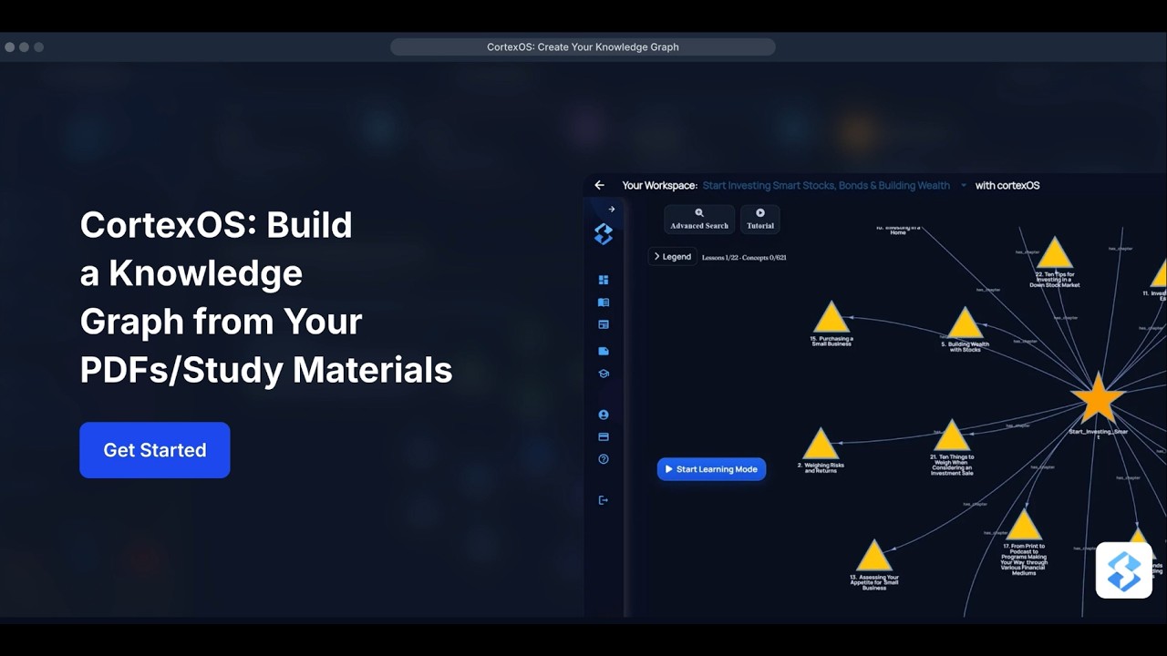Open Advanced Search
This screenshot has width=1167, height=656.
699,220
